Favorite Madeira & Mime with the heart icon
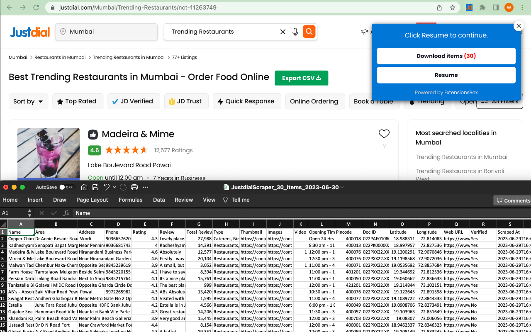The height and width of the screenshot is (332, 531). pos(384,134)
